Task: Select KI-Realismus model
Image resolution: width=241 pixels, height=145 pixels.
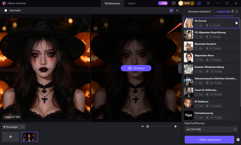Action: pos(211,103)
